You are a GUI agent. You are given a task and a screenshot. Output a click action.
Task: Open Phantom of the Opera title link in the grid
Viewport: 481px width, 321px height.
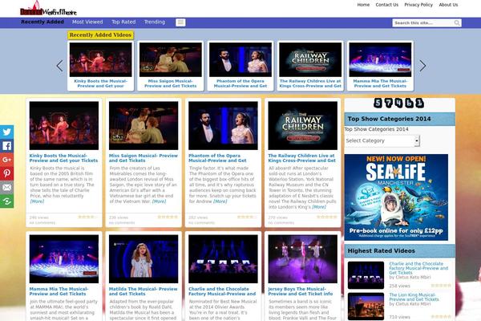(x=217, y=158)
